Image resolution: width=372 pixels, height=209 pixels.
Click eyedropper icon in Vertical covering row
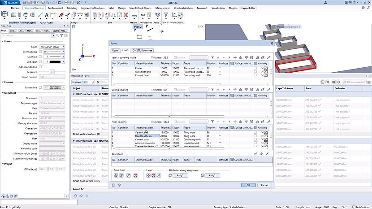pos(268,57)
